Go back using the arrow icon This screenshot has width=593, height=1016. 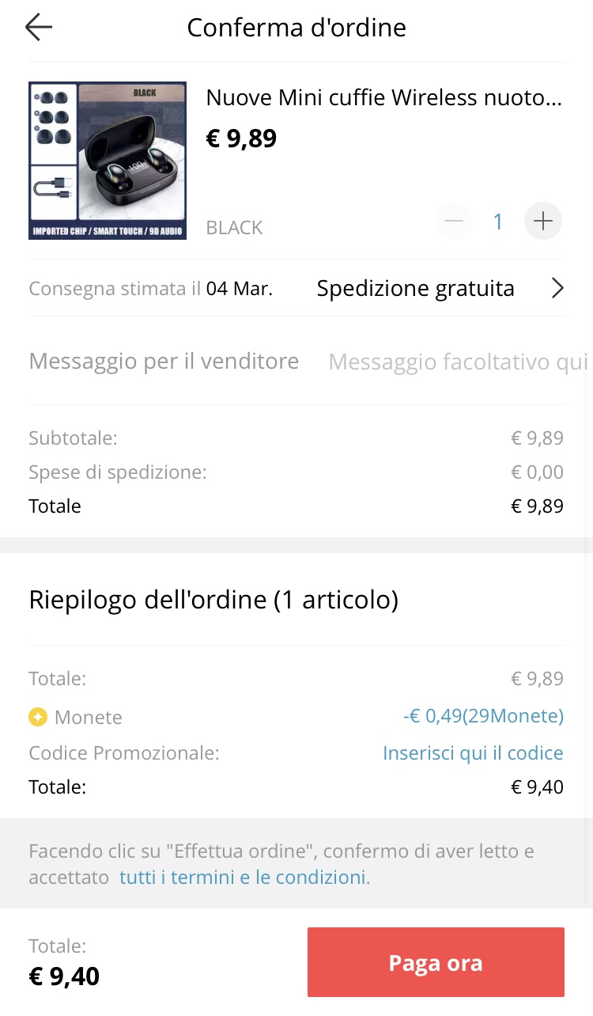tap(38, 28)
